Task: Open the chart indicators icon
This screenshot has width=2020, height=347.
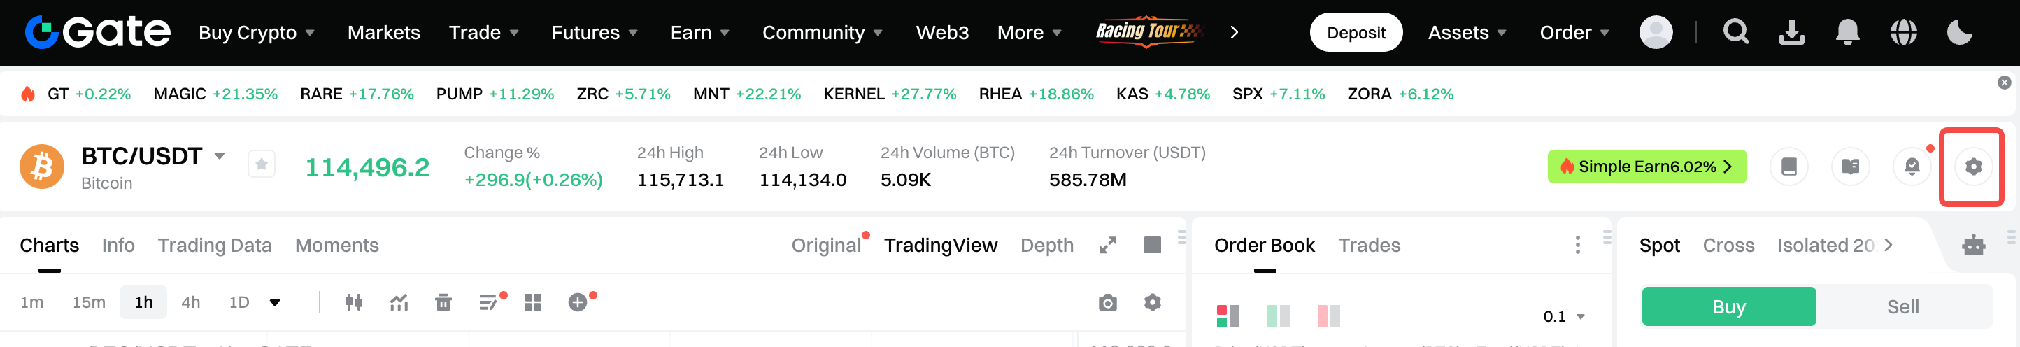Action: [x=399, y=302]
